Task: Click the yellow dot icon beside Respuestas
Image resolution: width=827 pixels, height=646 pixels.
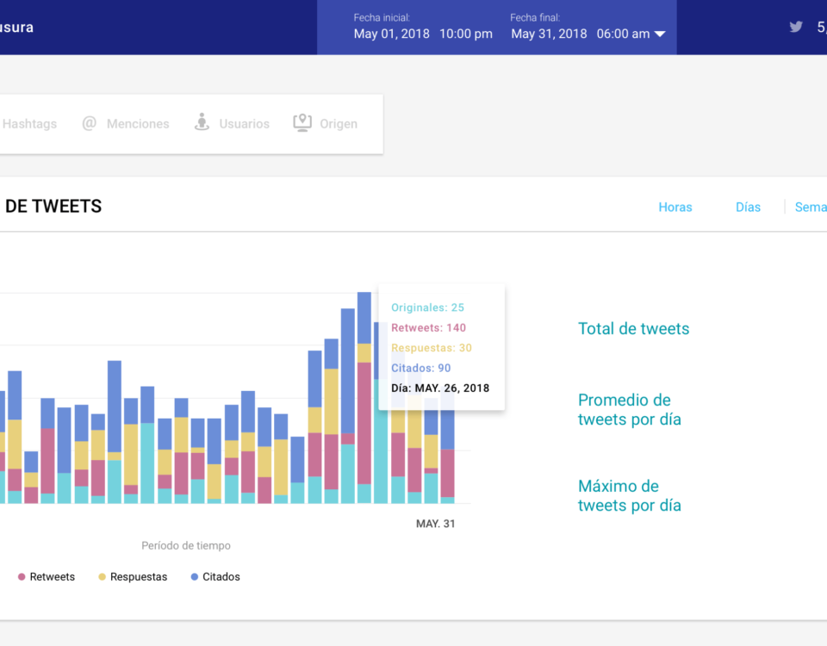Action: 103,577
